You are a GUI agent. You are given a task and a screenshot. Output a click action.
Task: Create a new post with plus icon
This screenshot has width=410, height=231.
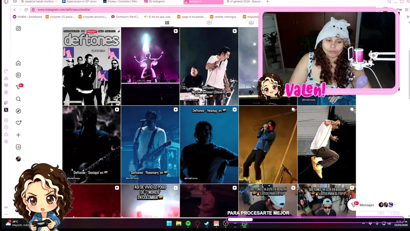point(18,135)
